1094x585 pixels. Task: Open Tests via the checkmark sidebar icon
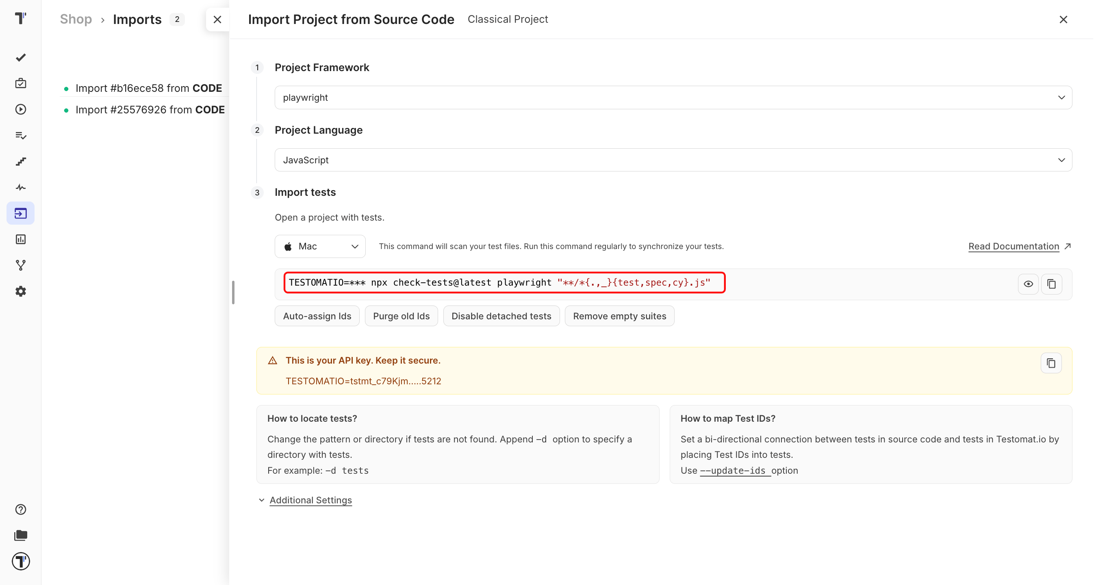coord(20,57)
